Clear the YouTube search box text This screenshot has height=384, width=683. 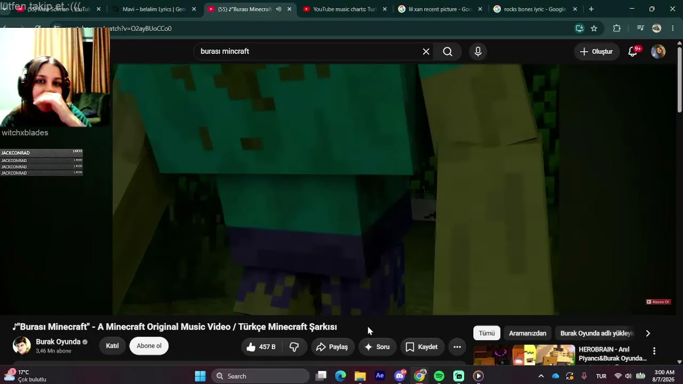426,52
